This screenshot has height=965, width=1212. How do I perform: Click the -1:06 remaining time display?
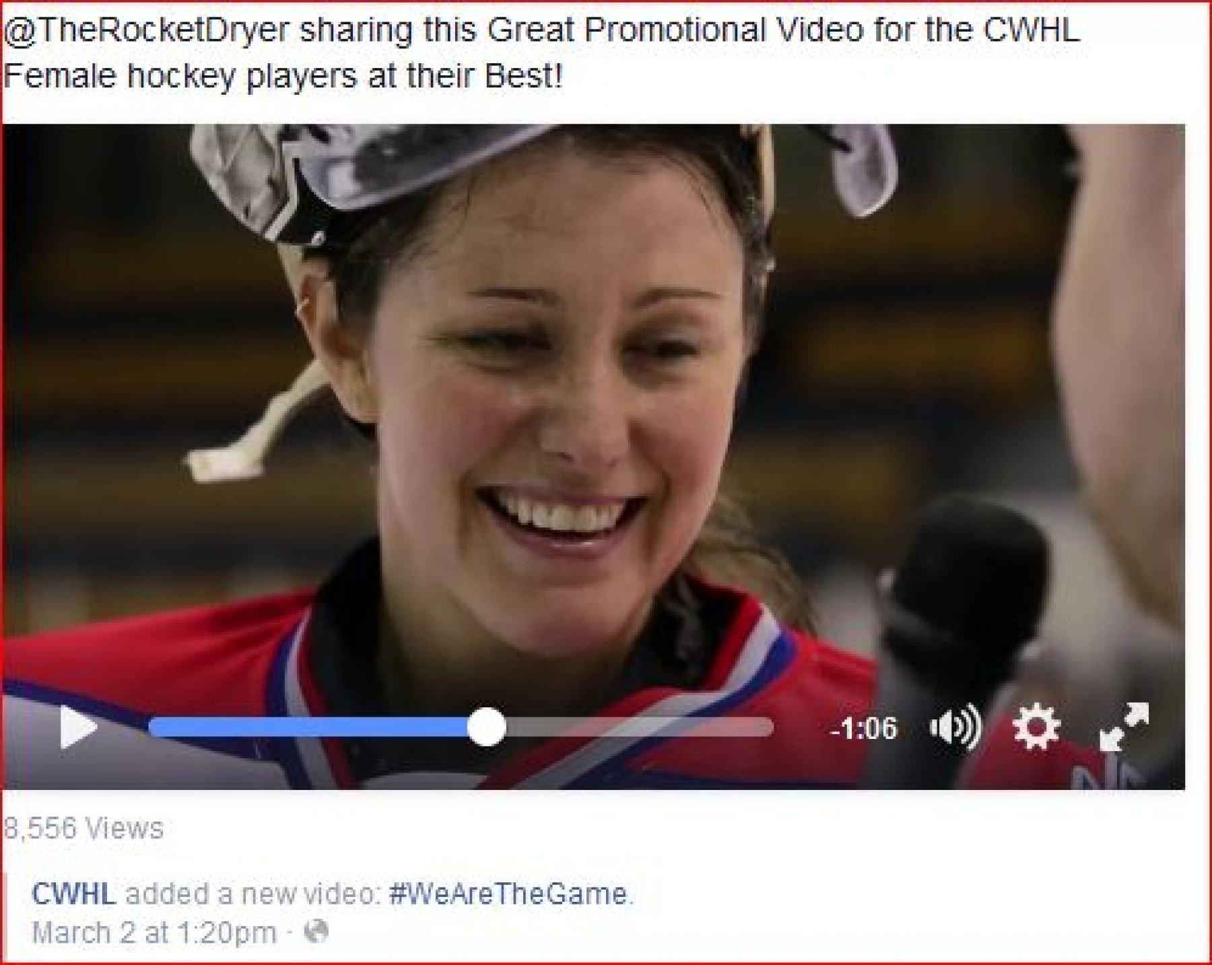[x=864, y=728]
